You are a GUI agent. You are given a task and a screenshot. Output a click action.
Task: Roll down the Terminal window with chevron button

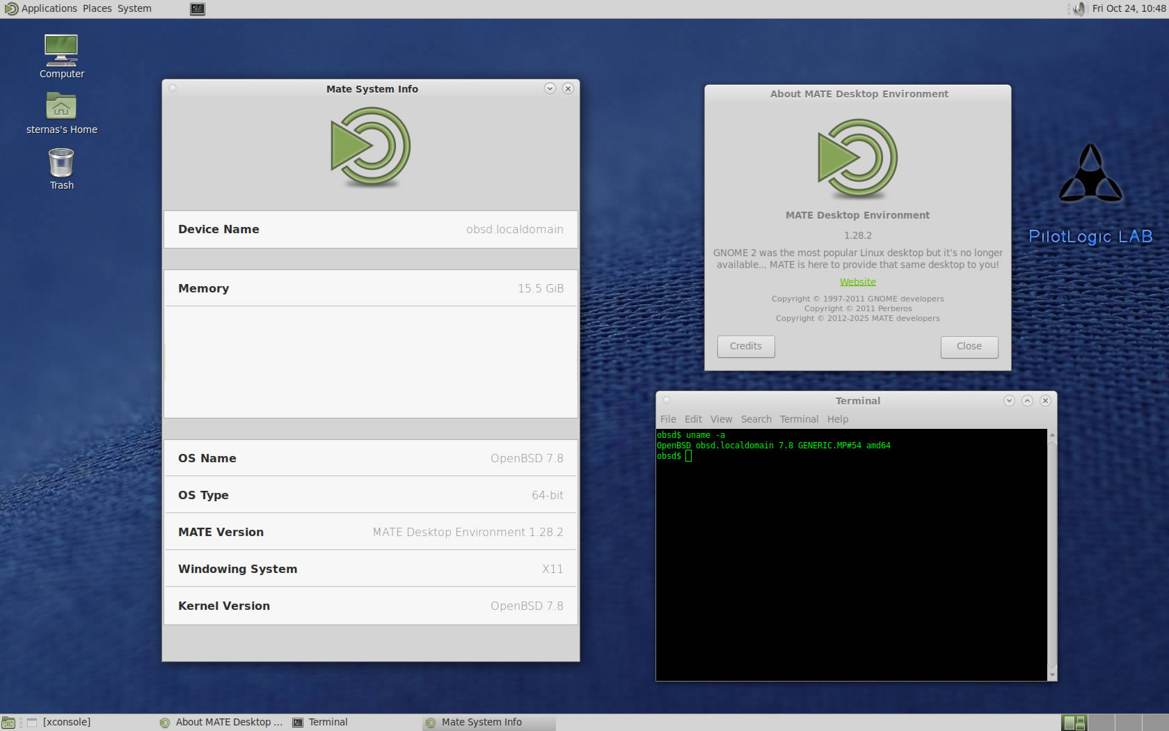[x=1009, y=401]
